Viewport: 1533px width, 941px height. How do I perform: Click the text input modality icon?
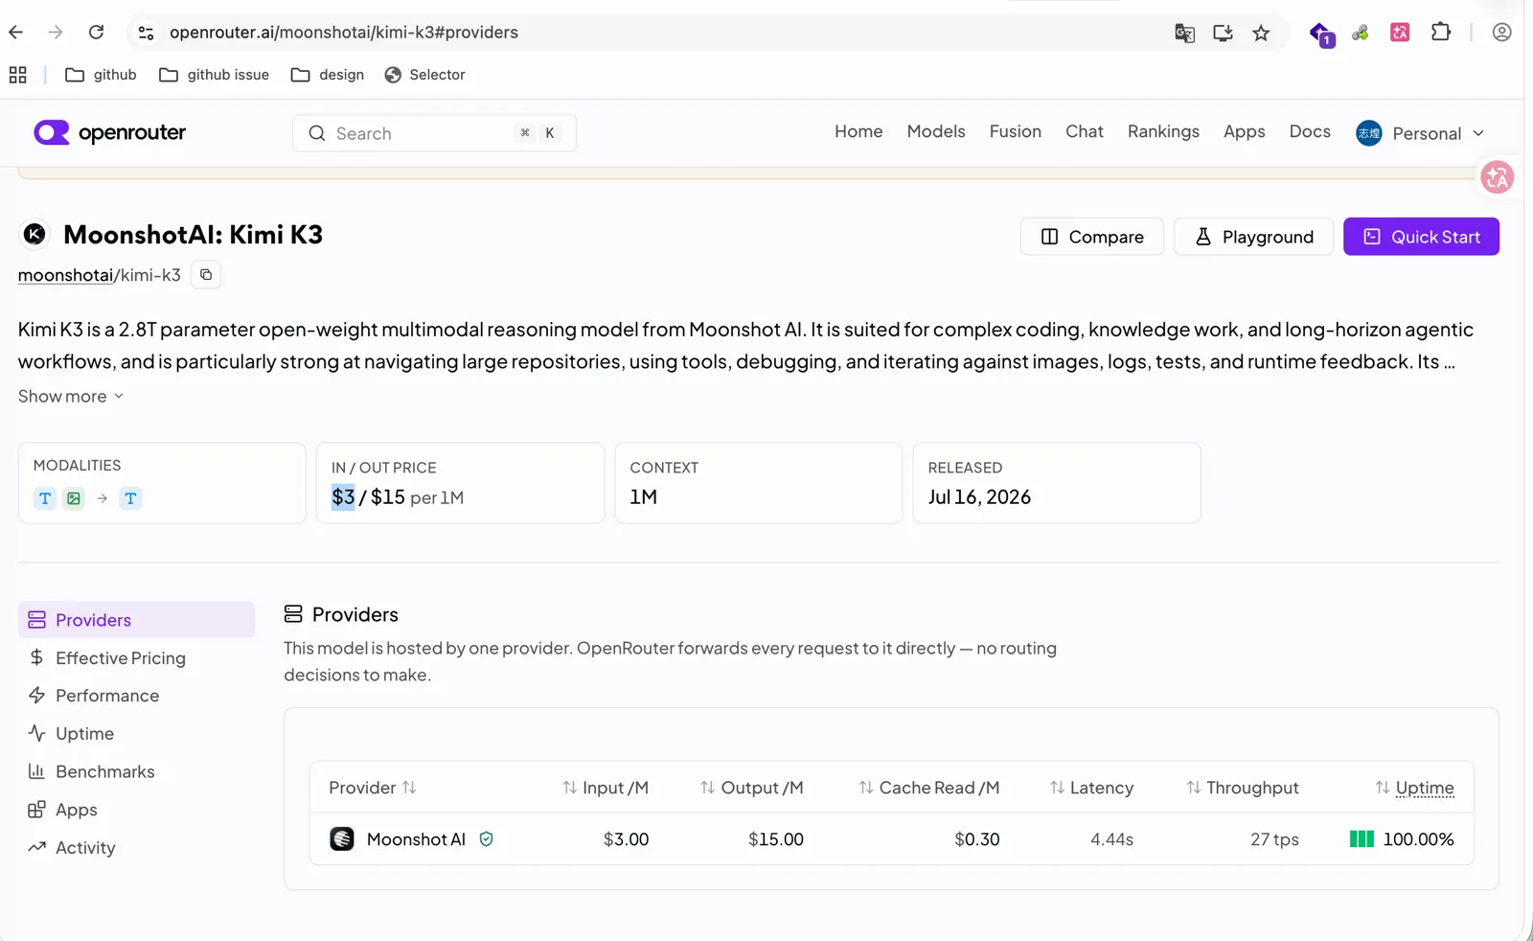point(45,498)
